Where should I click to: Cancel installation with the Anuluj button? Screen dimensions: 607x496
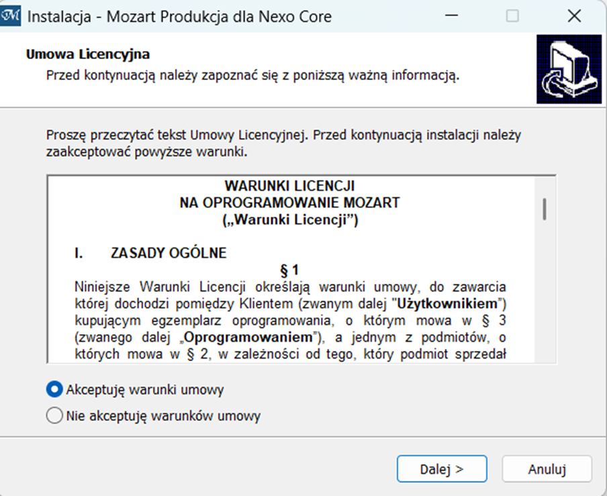click(547, 469)
